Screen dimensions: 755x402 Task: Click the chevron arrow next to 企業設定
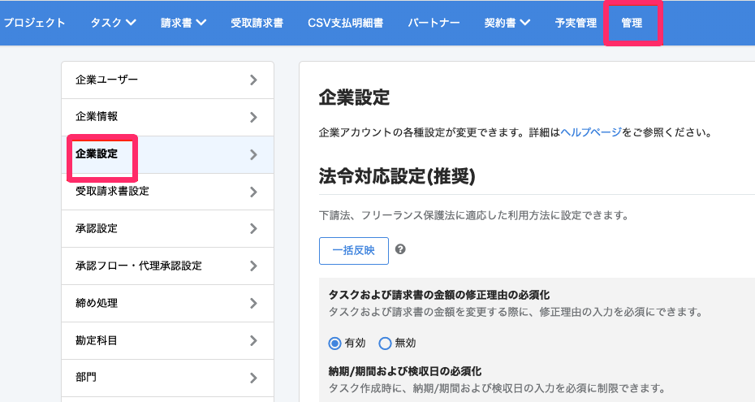[254, 154]
